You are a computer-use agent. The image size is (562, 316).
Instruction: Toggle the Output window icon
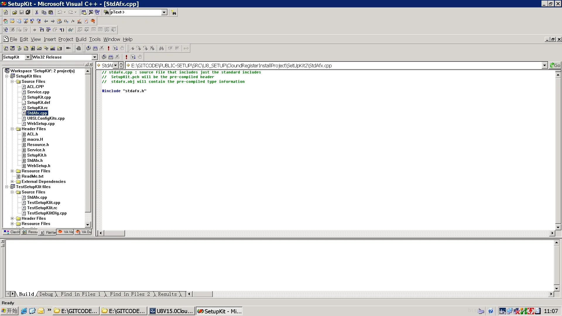click(91, 12)
